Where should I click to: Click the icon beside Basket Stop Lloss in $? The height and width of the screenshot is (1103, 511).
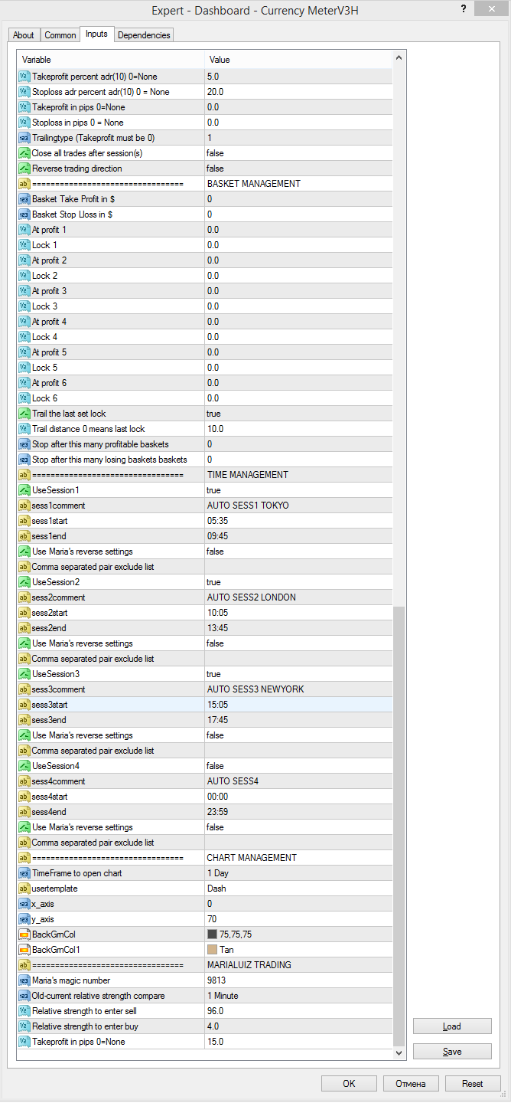[24, 214]
